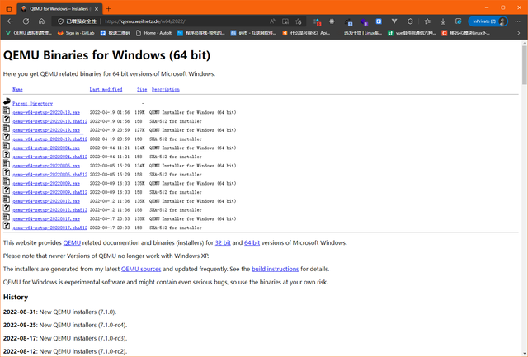Click the blue square extension icon

[x=379, y=21]
